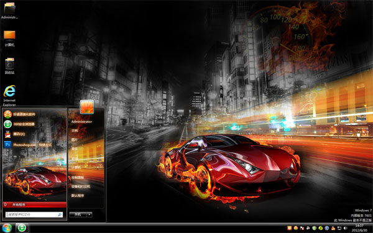Focus the Start menu search box
Viewport: 373px width, 233px height.
(34, 215)
